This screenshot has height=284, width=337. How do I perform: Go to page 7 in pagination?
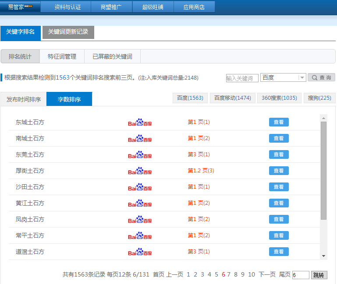tap(229, 274)
